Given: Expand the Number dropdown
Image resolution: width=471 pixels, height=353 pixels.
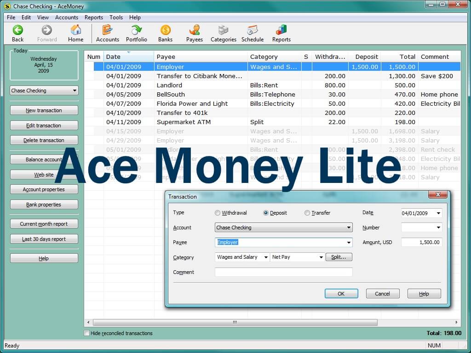Looking at the screenshot, I should (438, 228).
